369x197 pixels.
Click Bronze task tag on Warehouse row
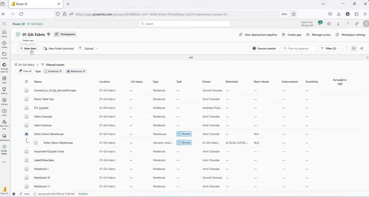coord(184,134)
